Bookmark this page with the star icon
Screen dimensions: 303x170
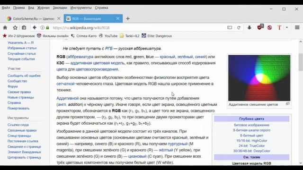click(x=15, y=27)
